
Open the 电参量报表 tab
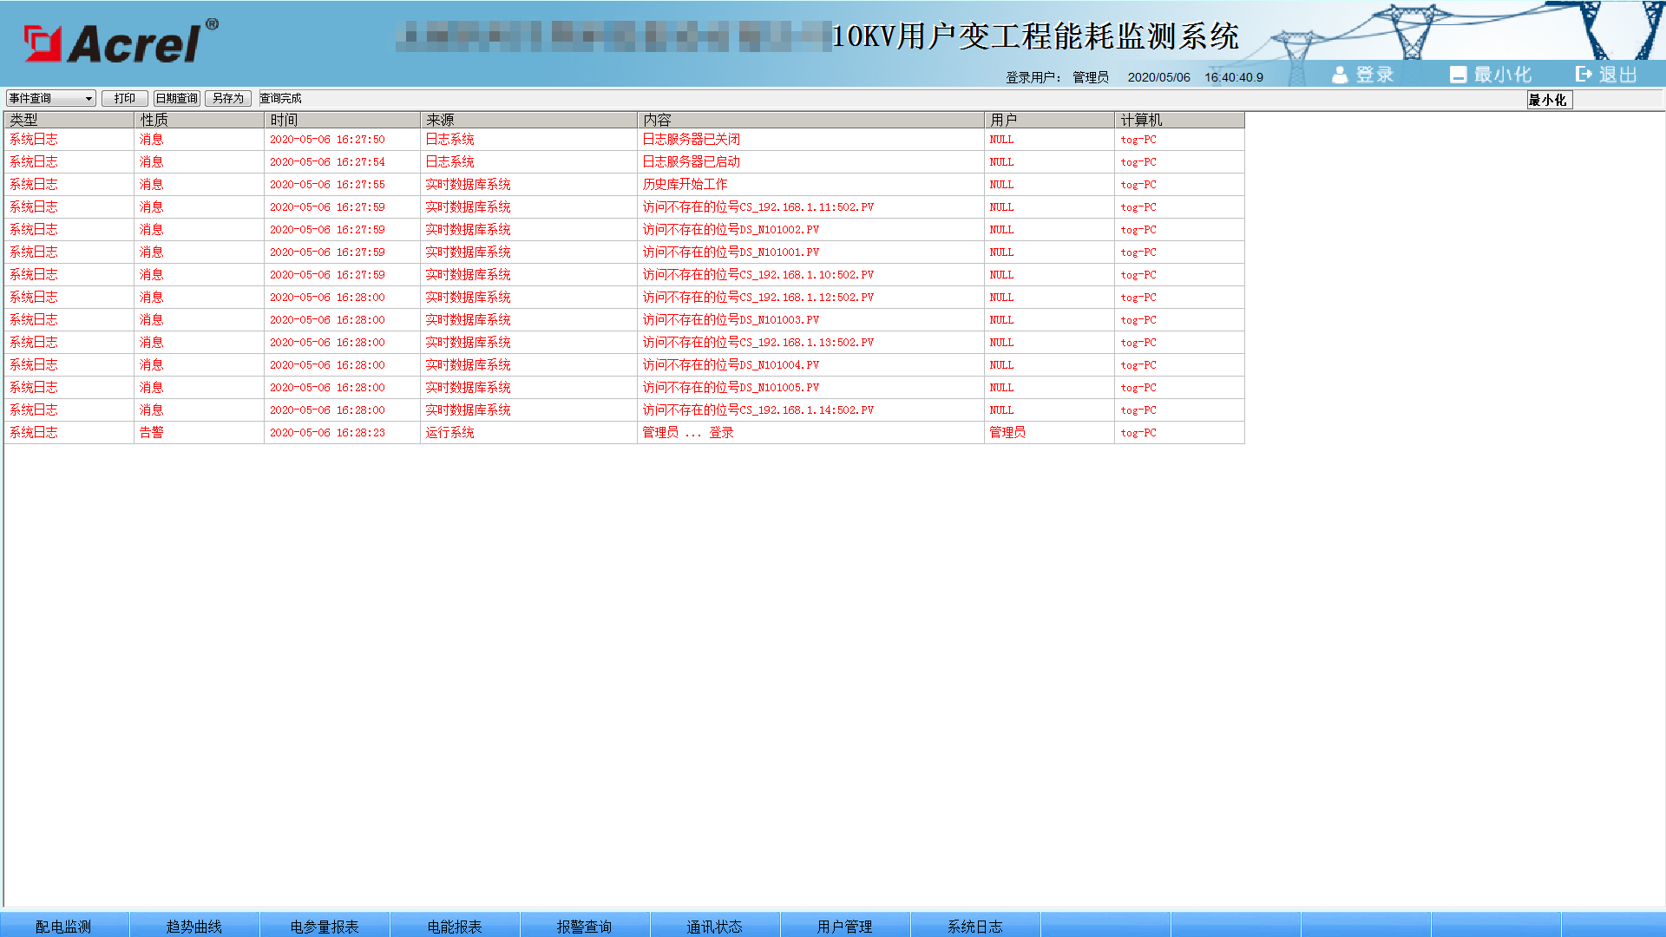pyautogui.click(x=325, y=926)
